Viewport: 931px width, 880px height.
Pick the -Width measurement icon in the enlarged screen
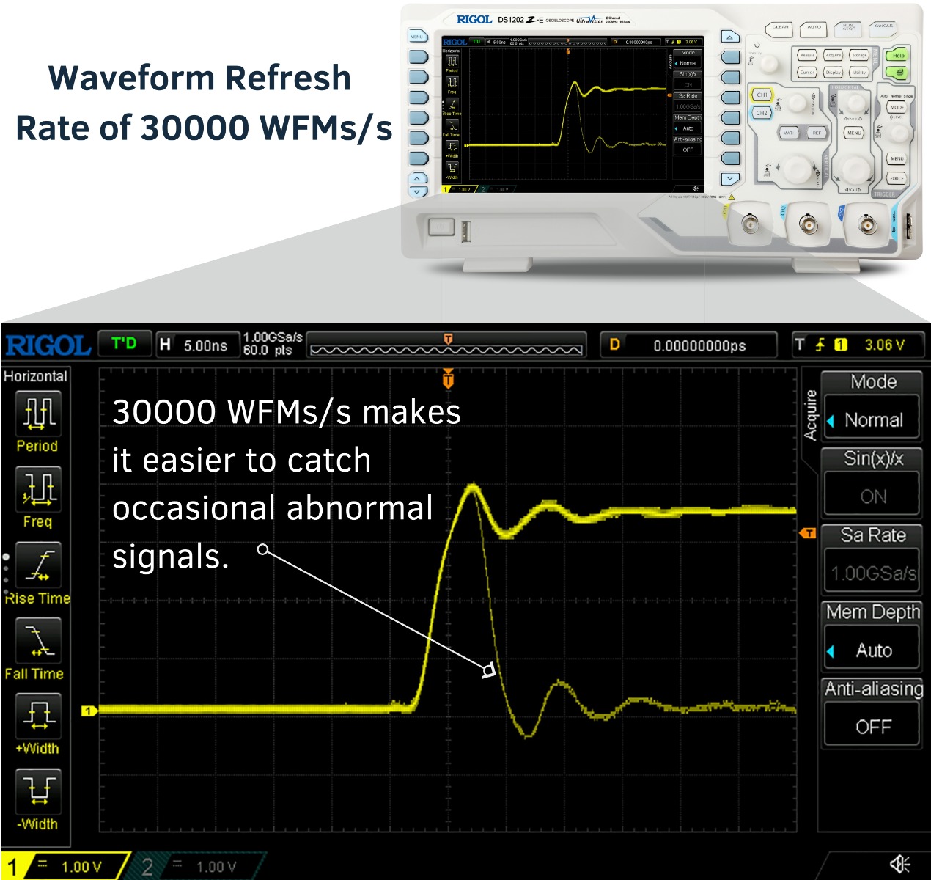pyautogui.click(x=40, y=791)
